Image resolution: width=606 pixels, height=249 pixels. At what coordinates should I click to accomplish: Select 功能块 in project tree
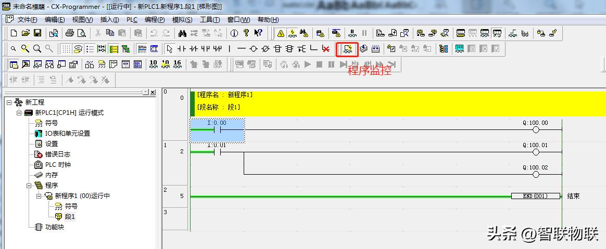(x=55, y=227)
